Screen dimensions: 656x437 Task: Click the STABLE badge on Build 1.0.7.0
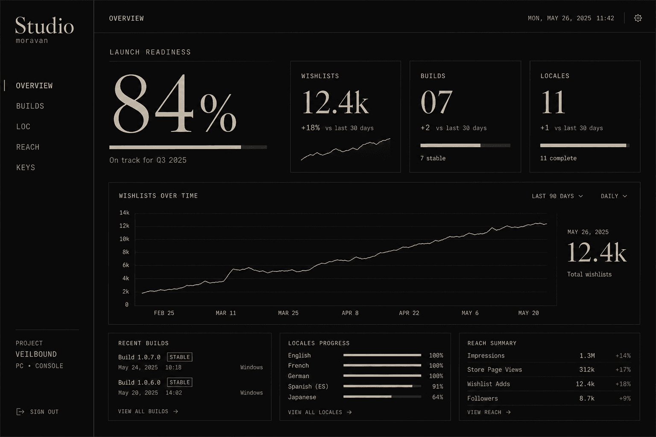[x=180, y=357]
